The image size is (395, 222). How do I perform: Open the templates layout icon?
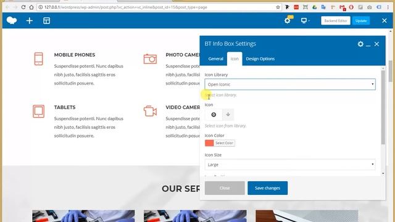pyautogui.click(x=47, y=20)
